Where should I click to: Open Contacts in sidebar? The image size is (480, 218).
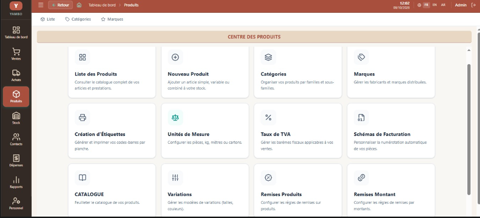tap(16, 139)
